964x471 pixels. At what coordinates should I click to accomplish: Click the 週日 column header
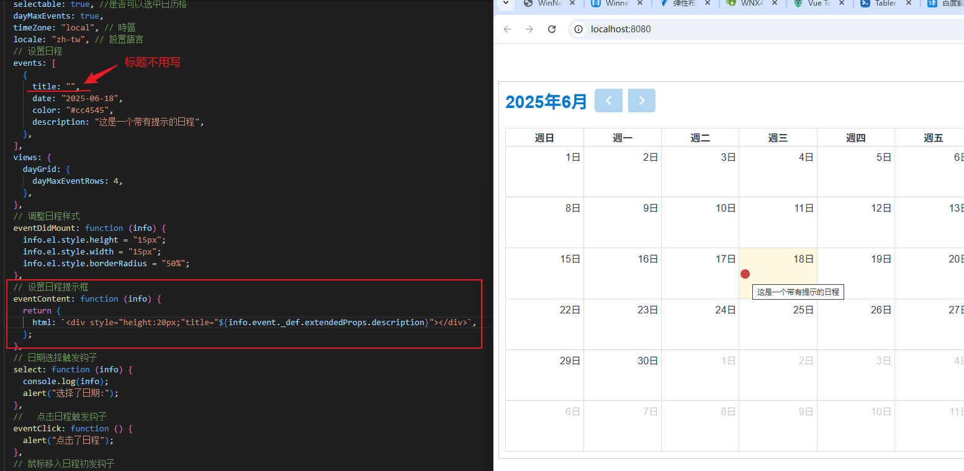point(544,138)
